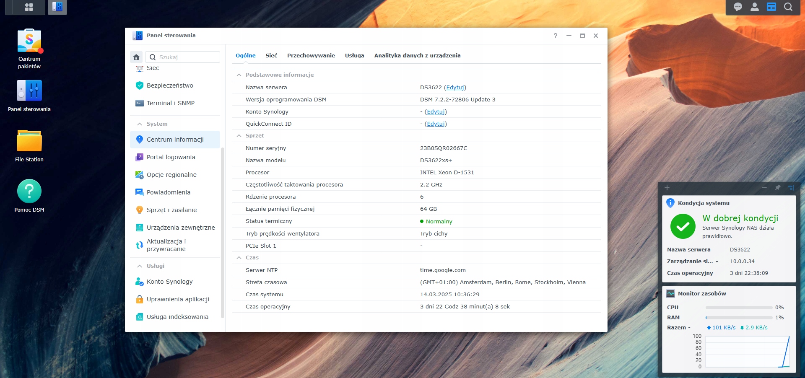This screenshot has height=378, width=805.
Task: Click the time.google.com NTP value
Action: click(x=443, y=270)
